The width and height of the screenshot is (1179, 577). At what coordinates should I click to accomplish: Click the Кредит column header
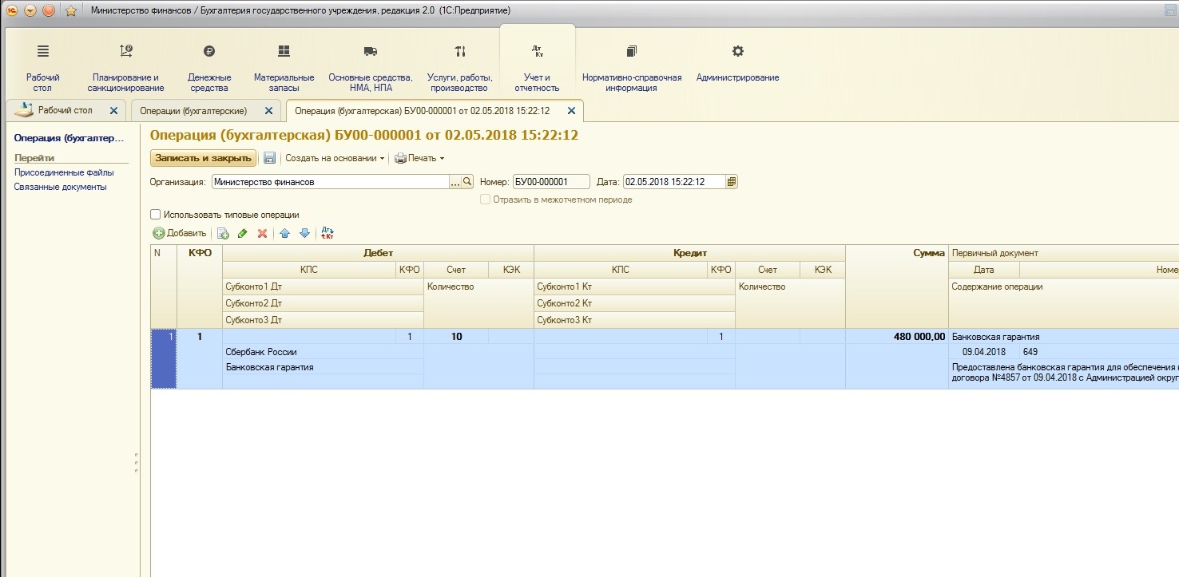[x=689, y=253]
